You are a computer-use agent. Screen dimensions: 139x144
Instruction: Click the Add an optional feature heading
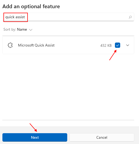[x=31, y=6]
